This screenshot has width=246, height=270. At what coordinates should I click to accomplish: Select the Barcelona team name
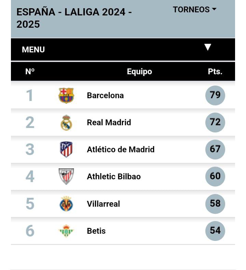(105, 95)
